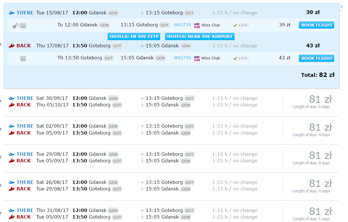
Task: Click the Wizz Club airline name beside W61735
Action: 210,25
